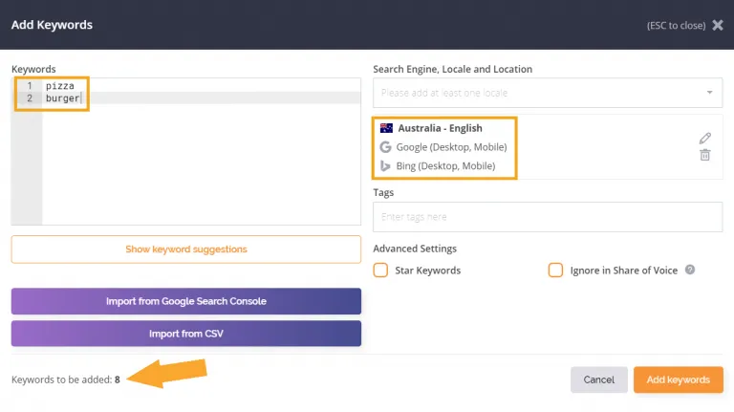
Task: Cancel adding keywords
Action: (x=598, y=379)
